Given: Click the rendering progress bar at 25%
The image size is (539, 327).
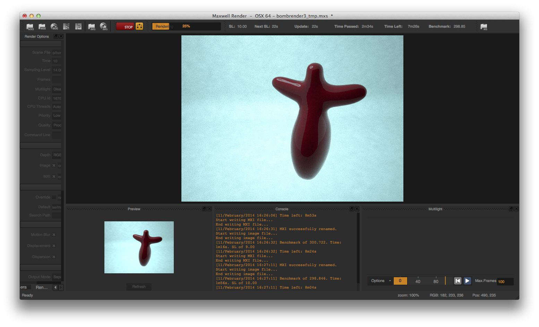Looking at the screenshot, I should [x=186, y=26].
